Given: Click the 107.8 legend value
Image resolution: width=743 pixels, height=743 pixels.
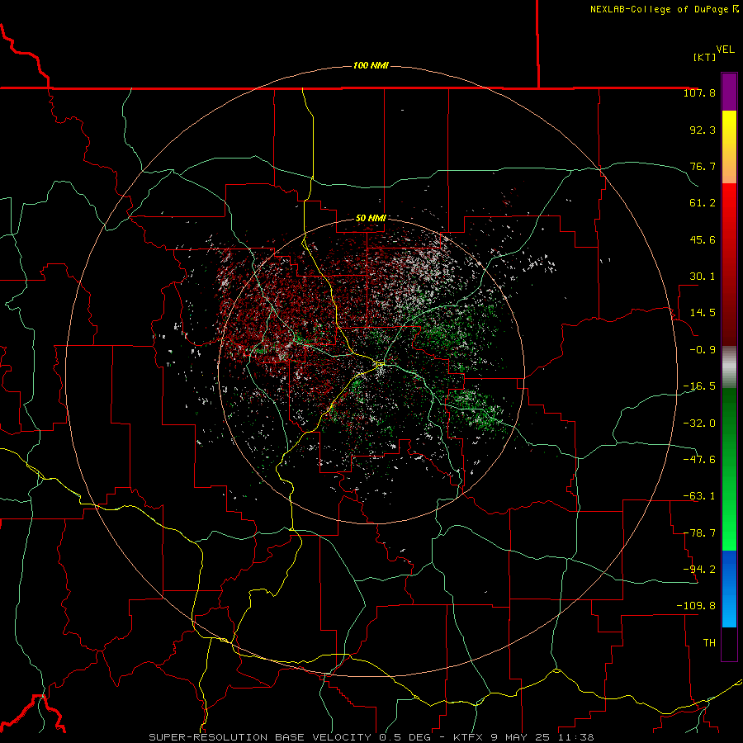Looking at the screenshot, I should coord(699,92).
